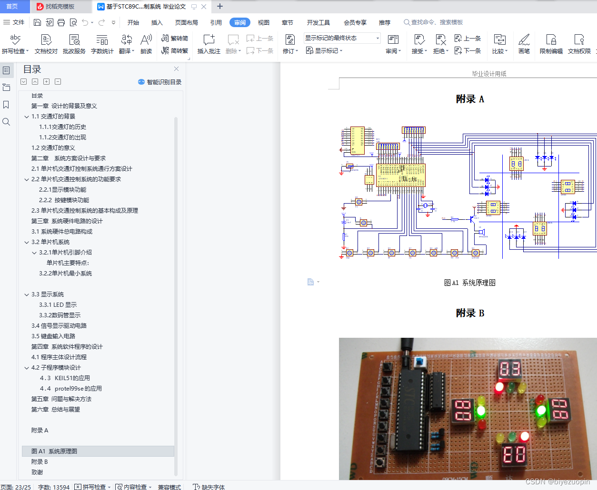The image size is (597, 490).
Task: Open the translate tool
Action: pos(127,44)
